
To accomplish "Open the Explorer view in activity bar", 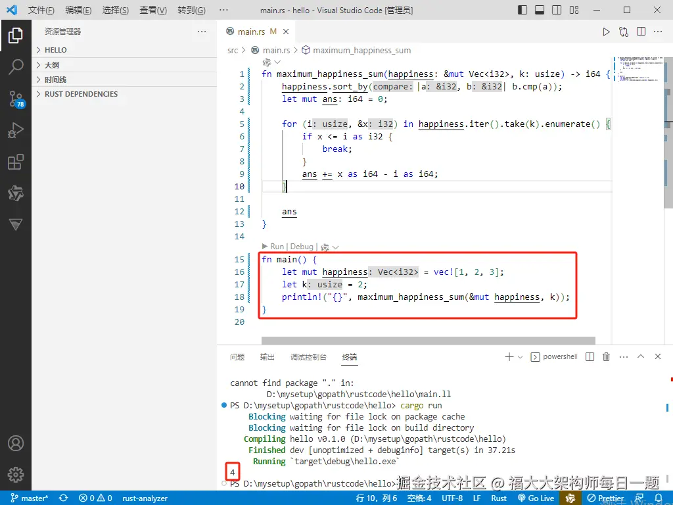I will coord(16,36).
